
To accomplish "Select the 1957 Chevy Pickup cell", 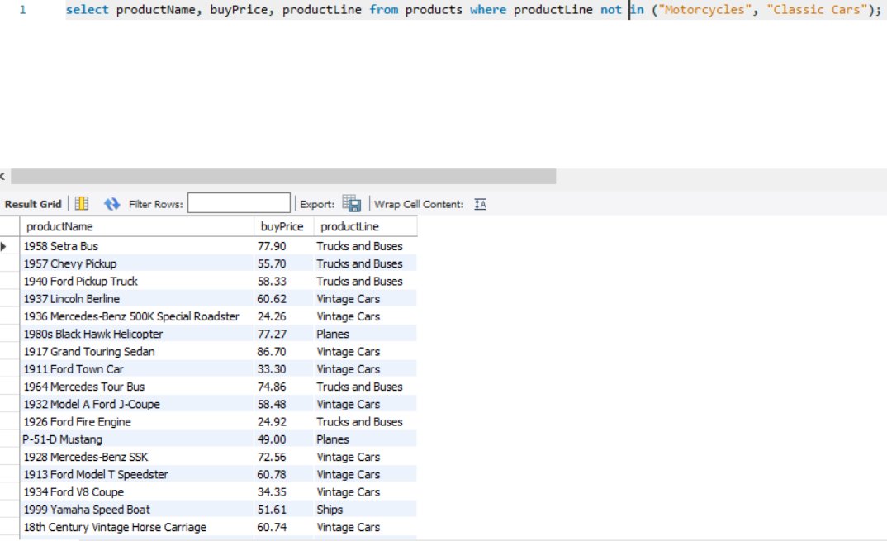I will pos(137,263).
